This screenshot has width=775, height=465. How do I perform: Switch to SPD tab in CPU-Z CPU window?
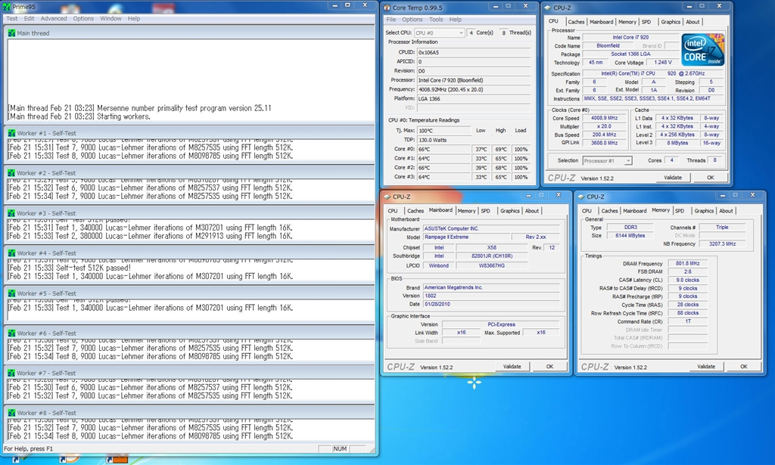(646, 22)
